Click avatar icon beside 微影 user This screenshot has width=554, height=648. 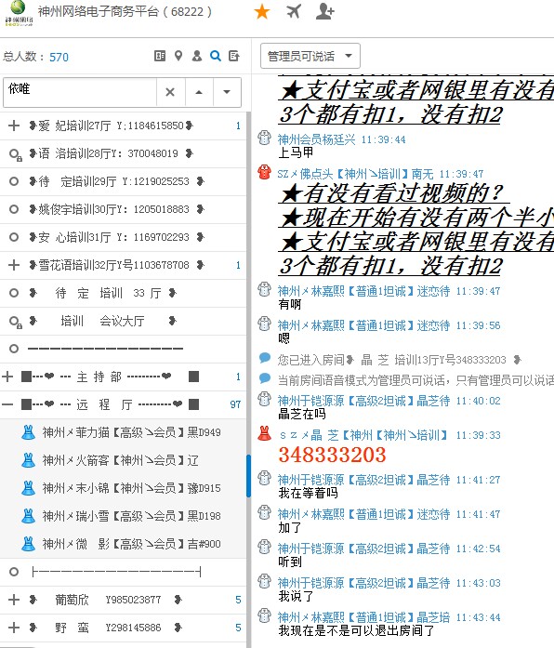click(28, 544)
